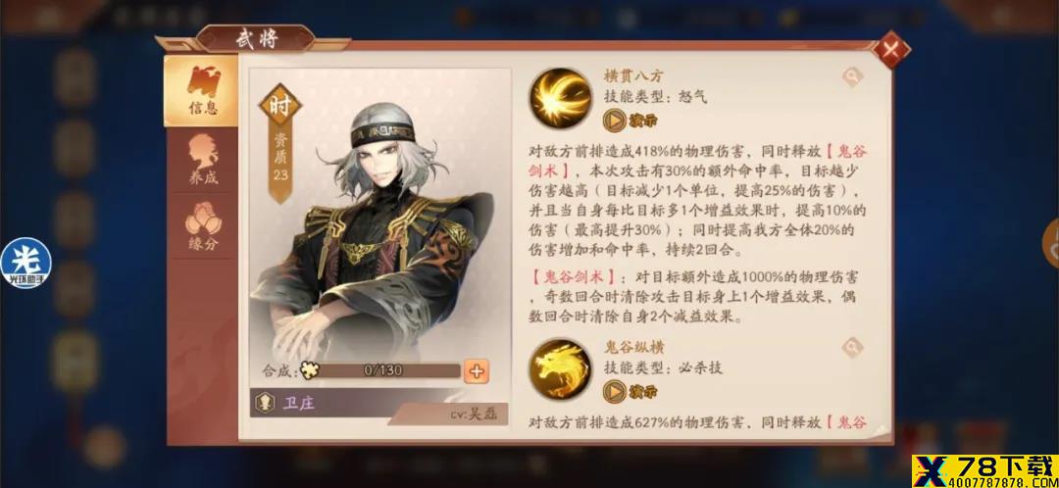Open the 光环助手 floating assistant
Screen dimensions: 1059x488
coord(25,264)
